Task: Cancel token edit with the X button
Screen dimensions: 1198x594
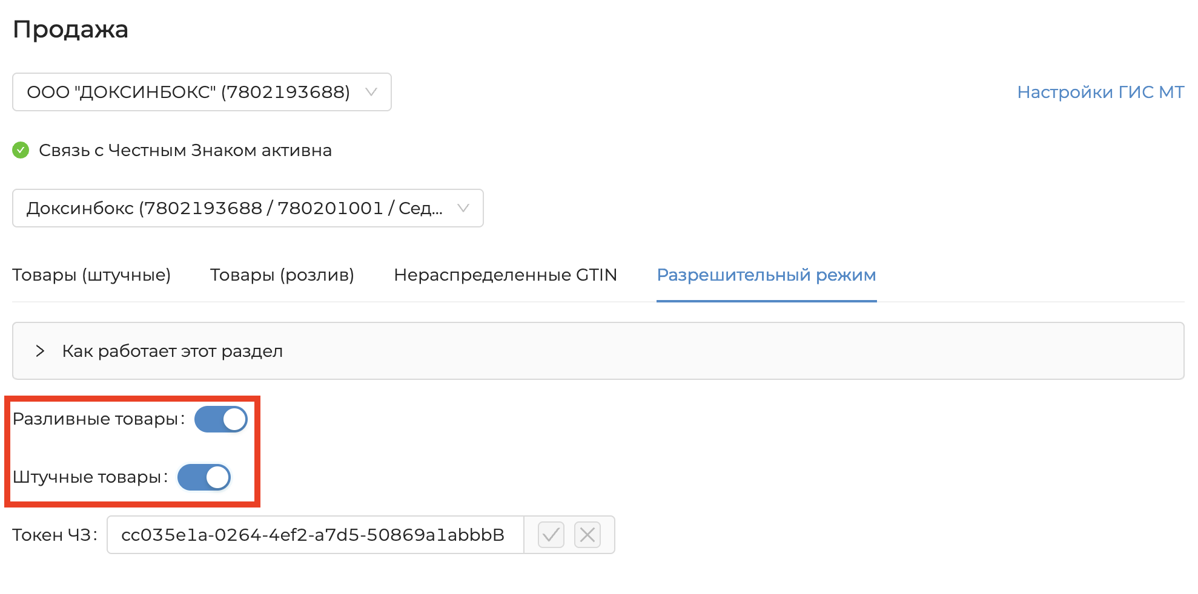Action: point(587,535)
